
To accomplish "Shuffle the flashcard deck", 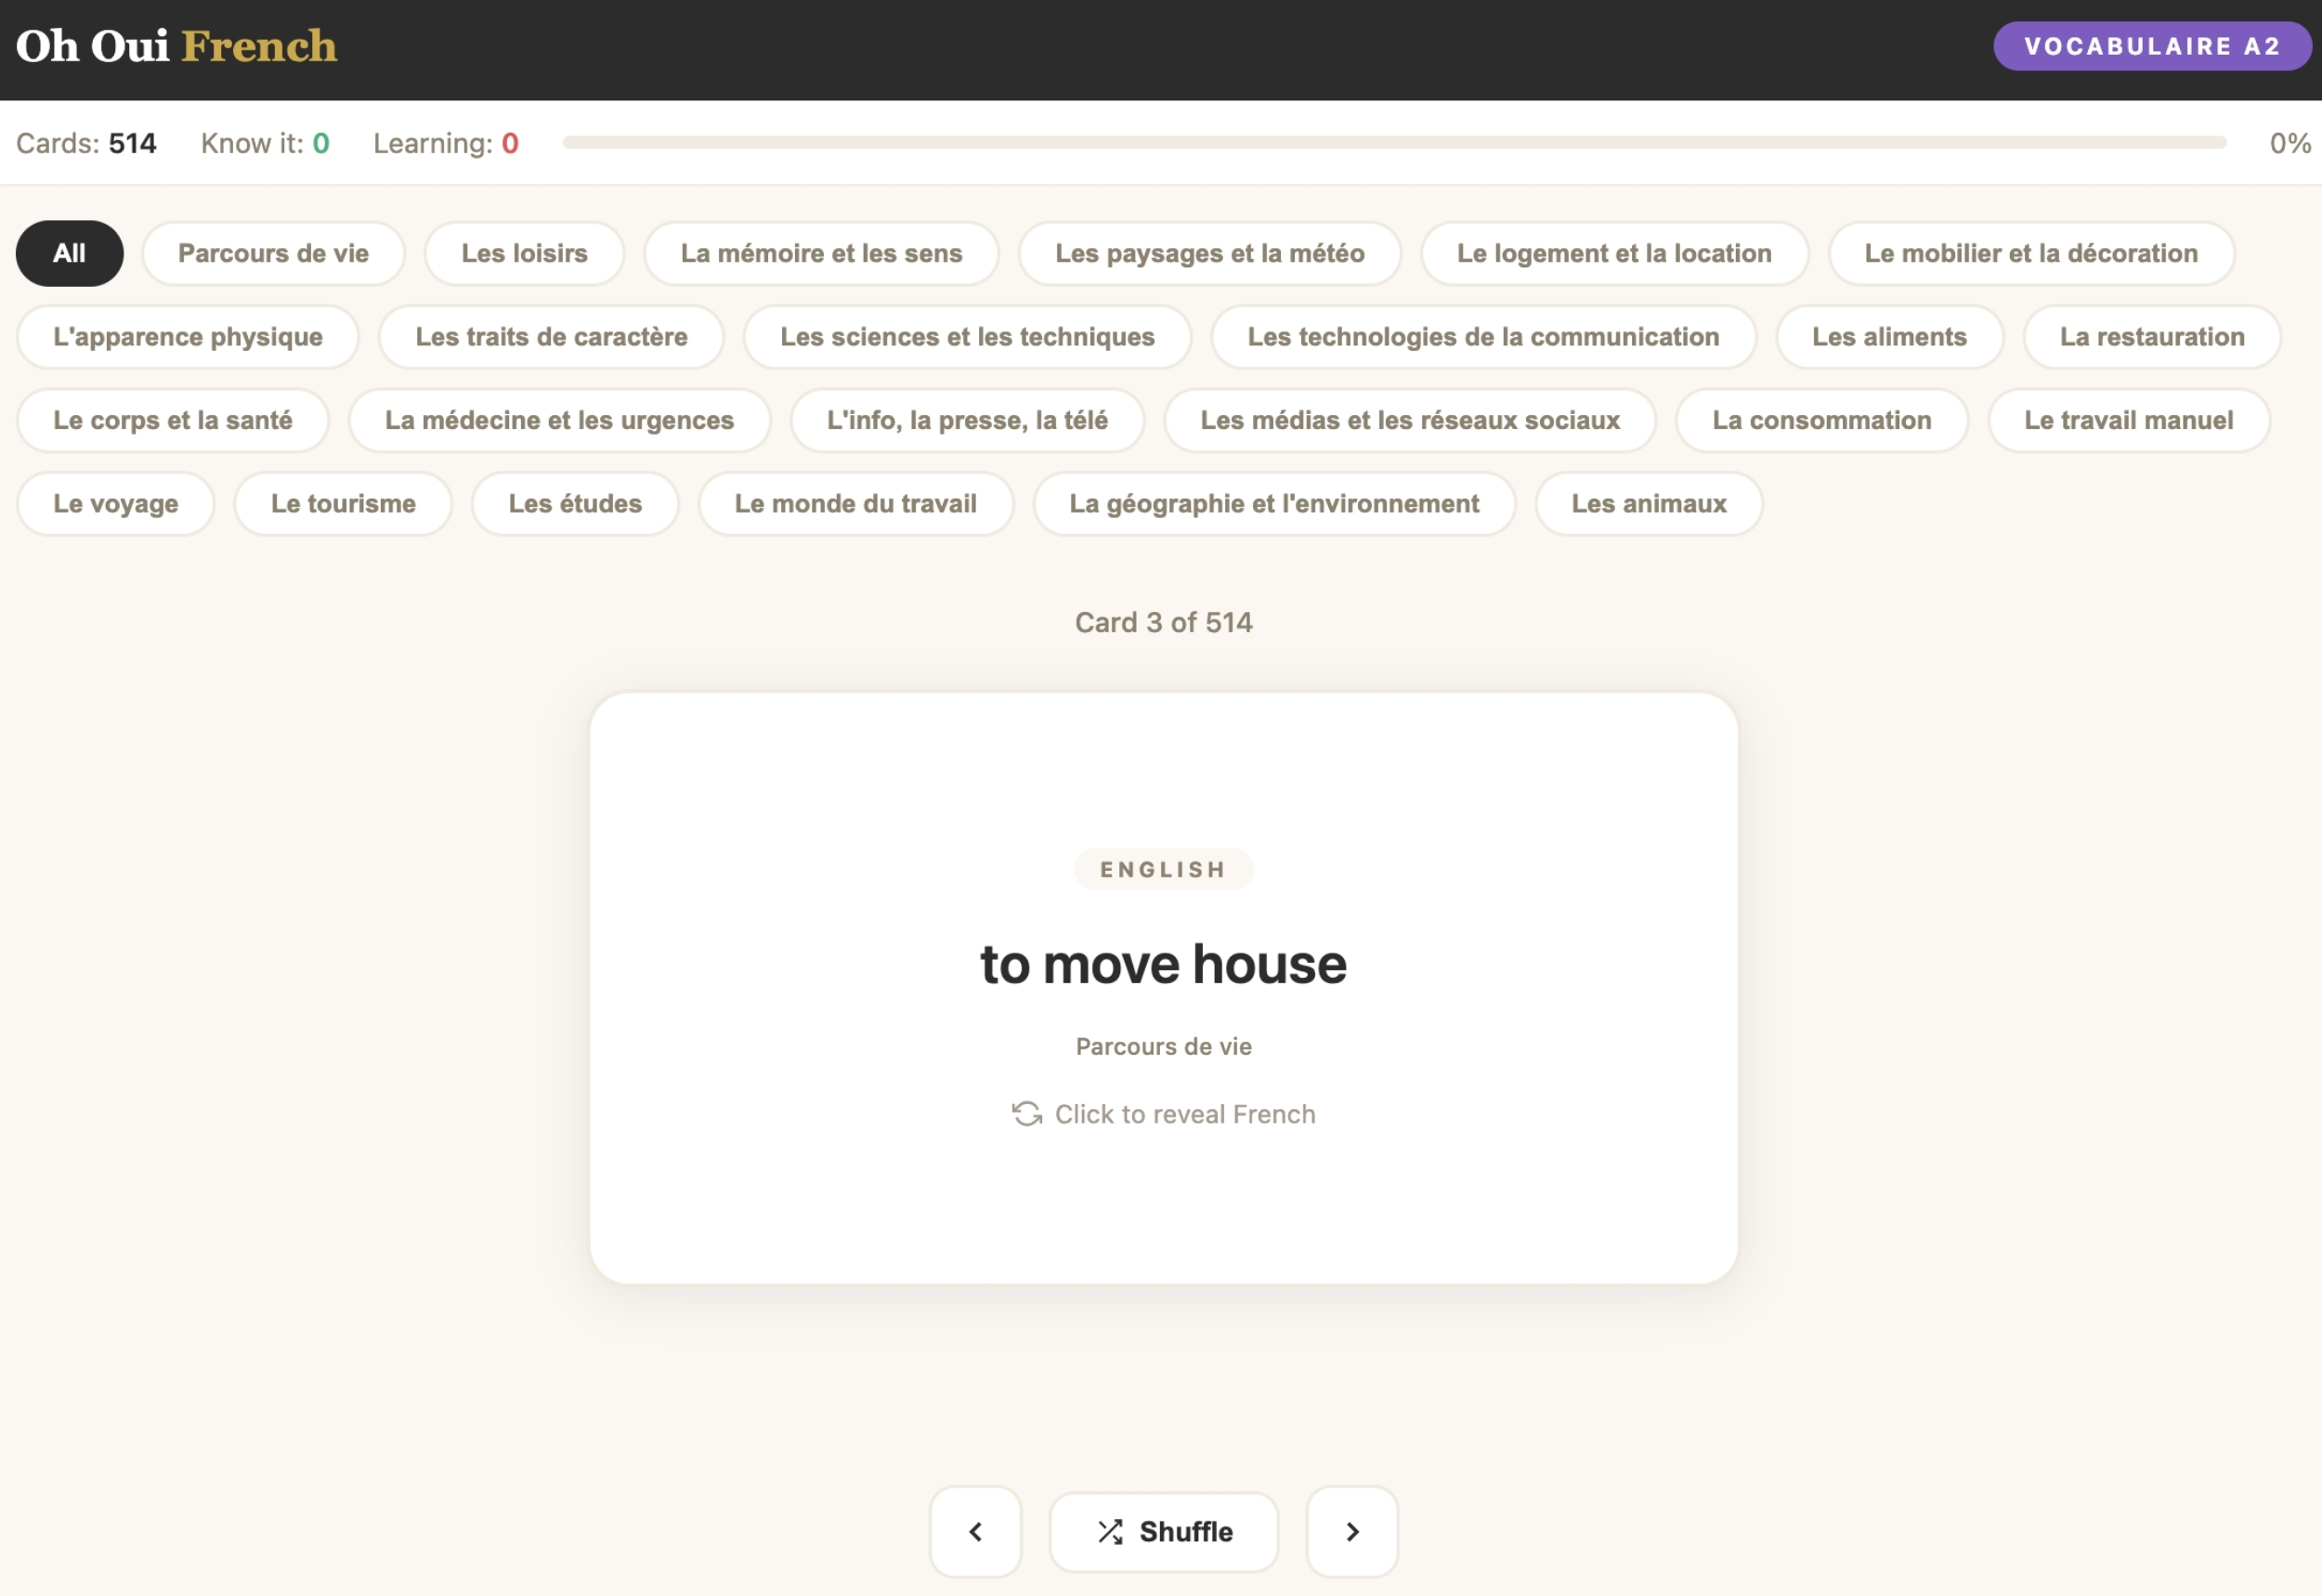I will point(1164,1531).
